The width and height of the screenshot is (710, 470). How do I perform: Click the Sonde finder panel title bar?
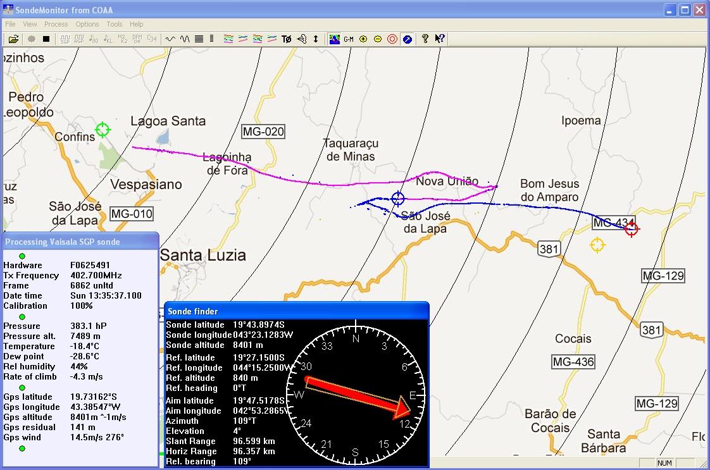(x=297, y=311)
